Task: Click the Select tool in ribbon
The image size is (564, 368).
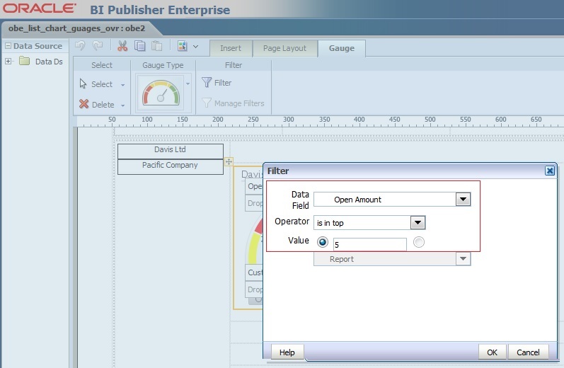Action: [96, 84]
